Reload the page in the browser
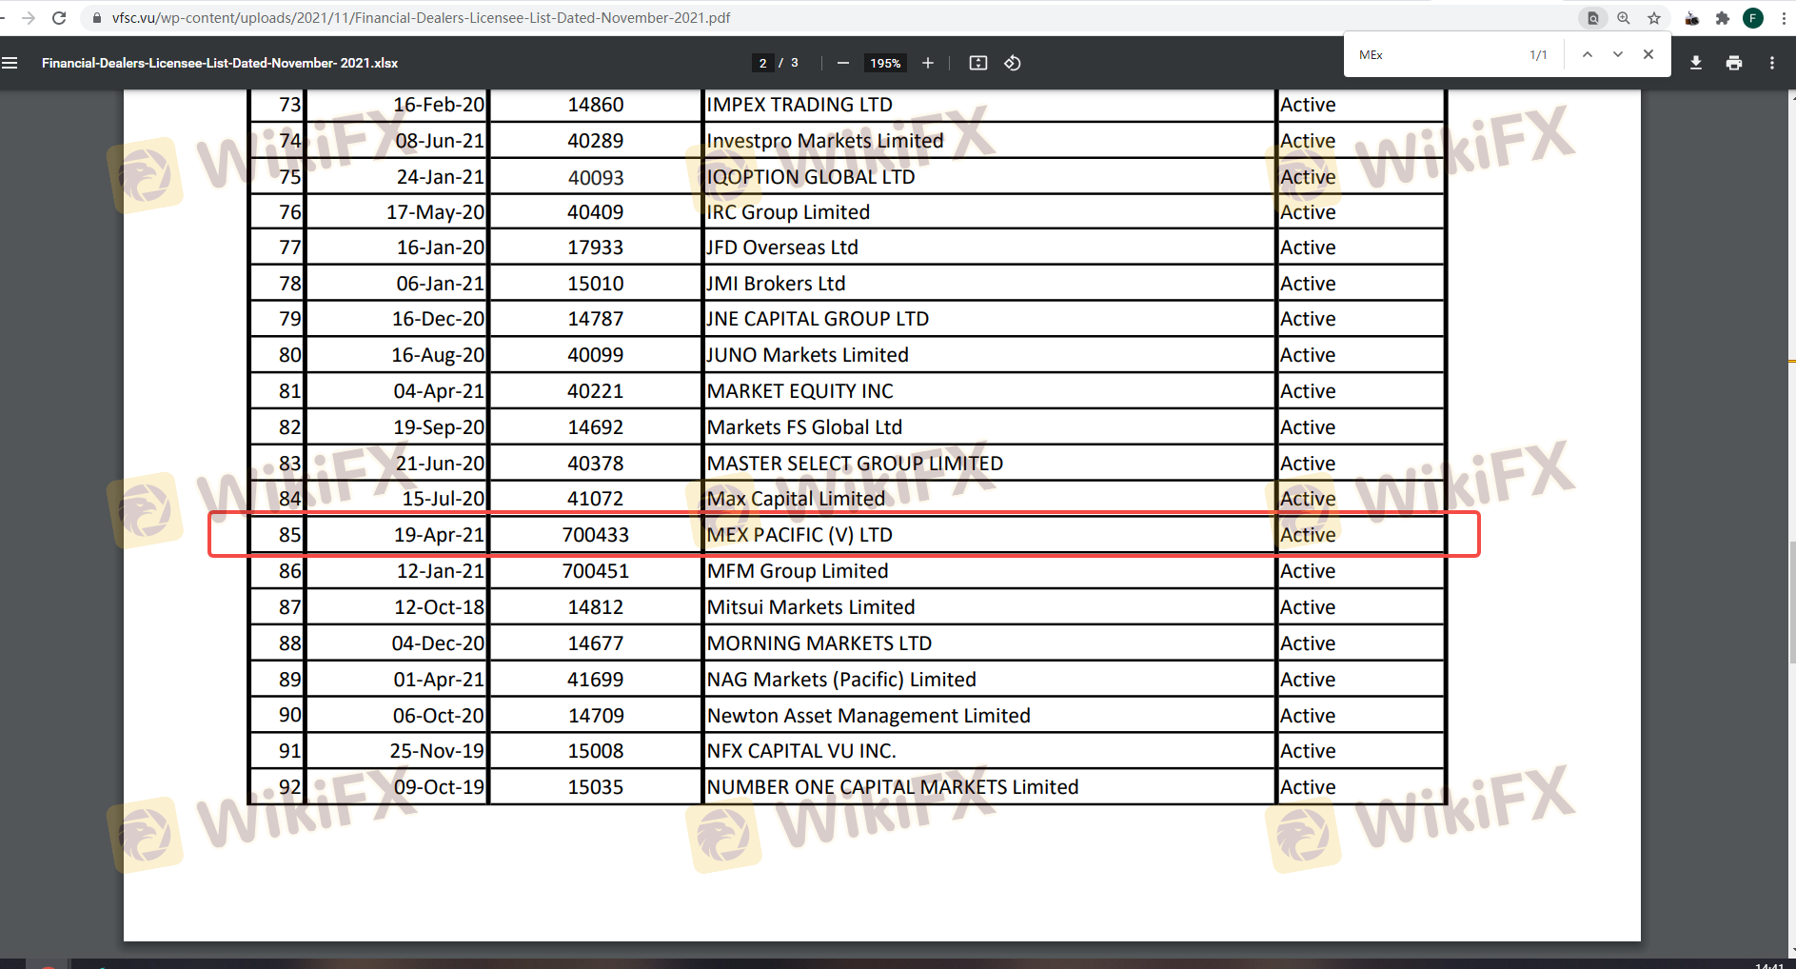This screenshot has width=1796, height=969. 59,18
